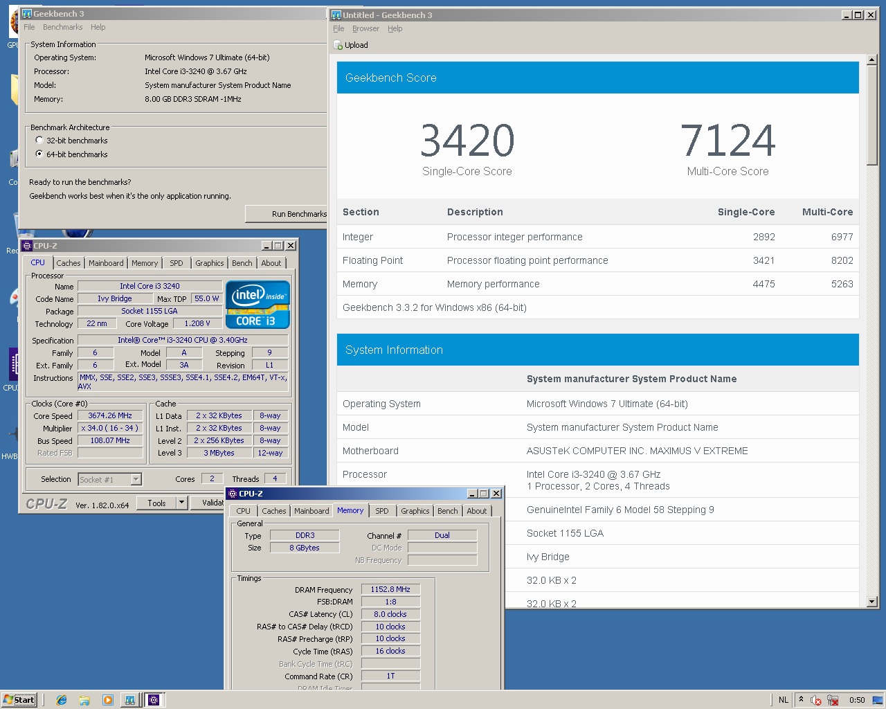
Task: Show hidden tray icons arrow
Action: coord(801,699)
